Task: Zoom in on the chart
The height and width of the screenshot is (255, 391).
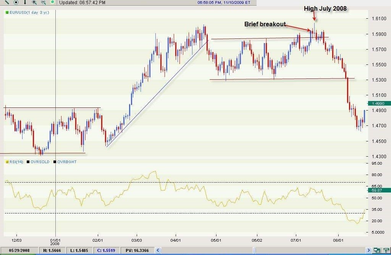Action: [x=34, y=2]
